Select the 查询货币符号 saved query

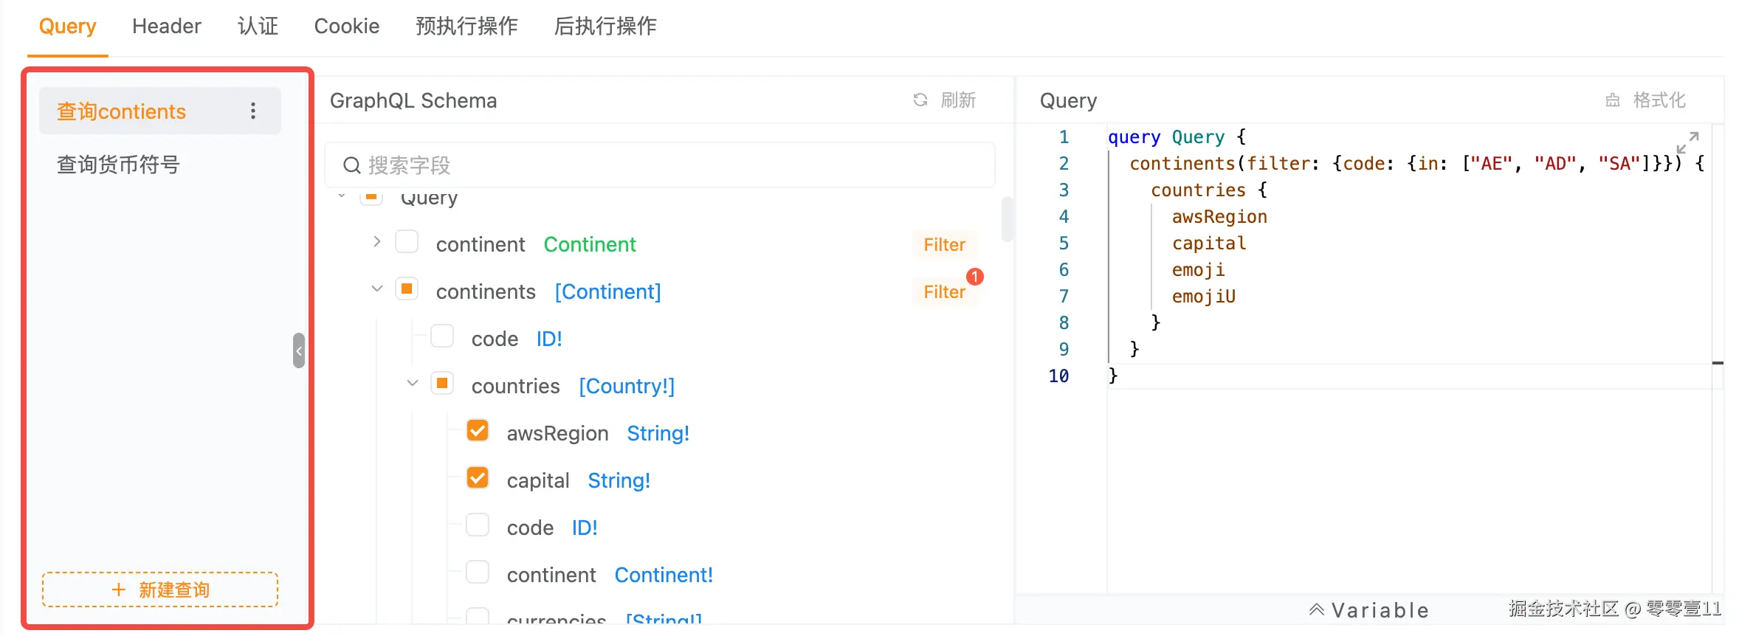(118, 165)
